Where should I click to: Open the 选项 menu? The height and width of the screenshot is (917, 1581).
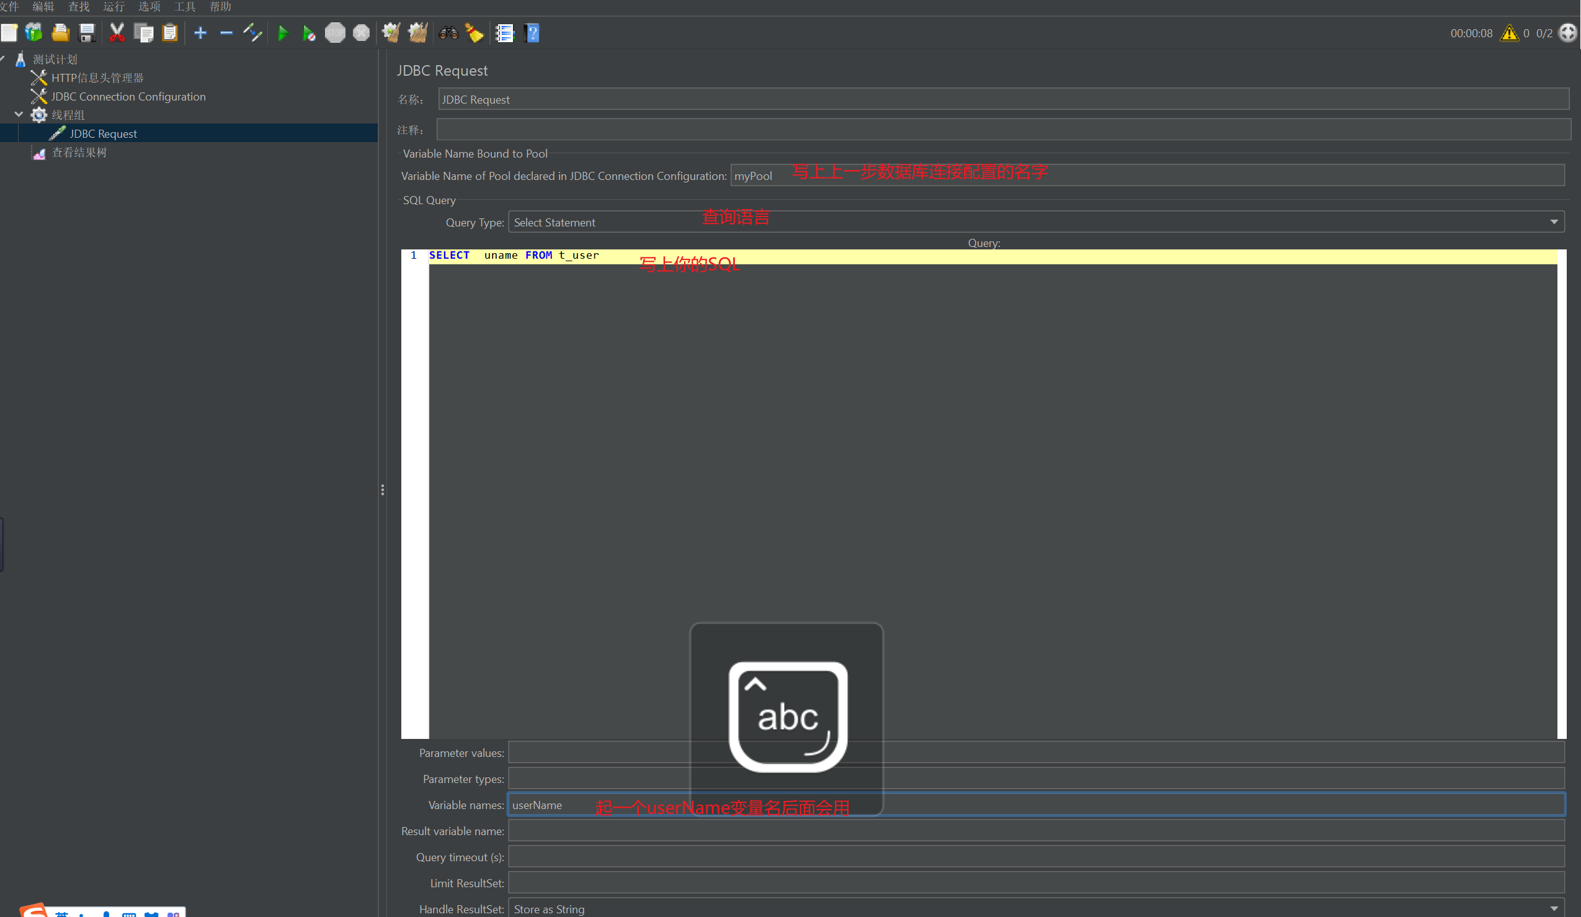click(149, 6)
